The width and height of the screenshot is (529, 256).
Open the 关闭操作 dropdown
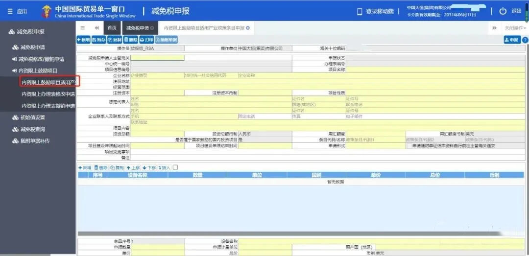(515, 28)
